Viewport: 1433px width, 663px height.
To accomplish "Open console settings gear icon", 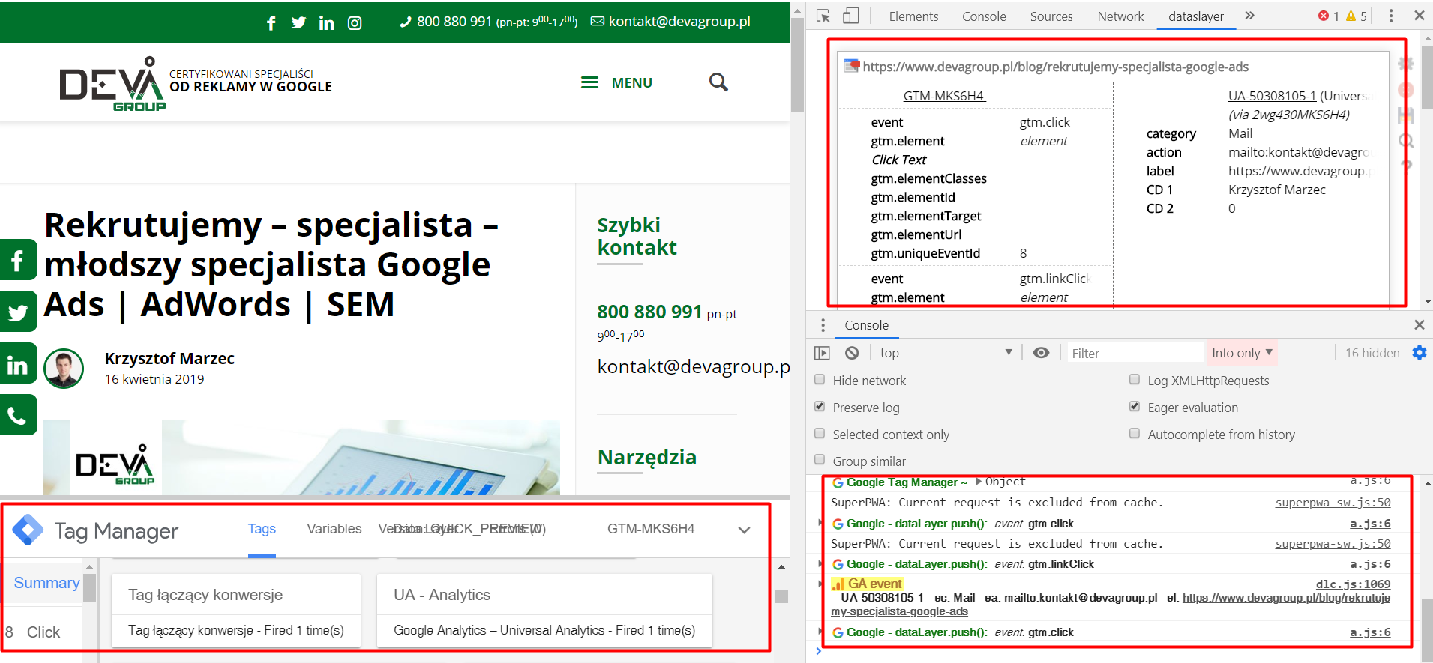I will (1419, 353).
